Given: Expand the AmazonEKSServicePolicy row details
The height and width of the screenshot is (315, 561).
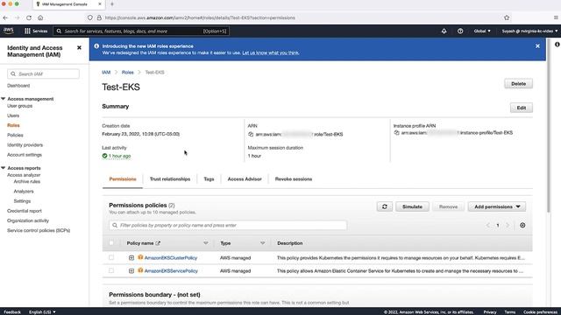Looking at the screenshot, I should click(131, 271).
